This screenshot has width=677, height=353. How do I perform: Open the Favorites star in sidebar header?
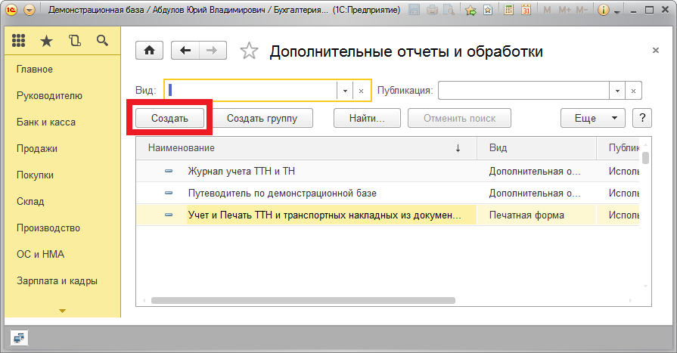point(47,42)
